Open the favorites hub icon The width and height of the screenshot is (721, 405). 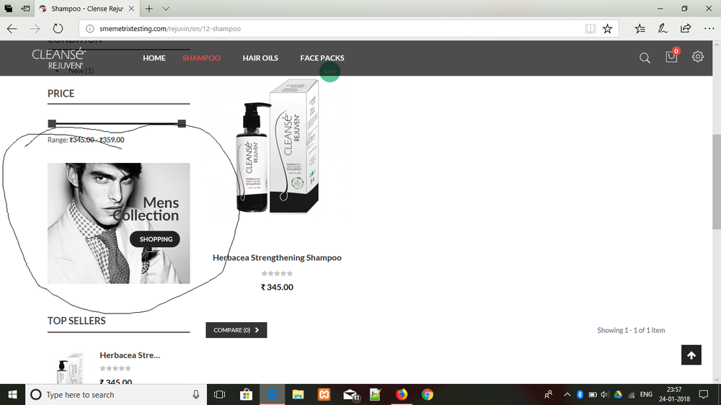[x=640, y=29]
